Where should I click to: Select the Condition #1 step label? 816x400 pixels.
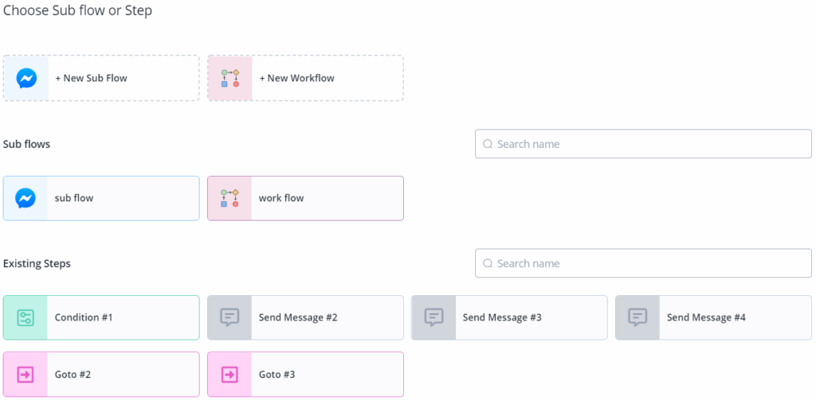tap(84, 317)
